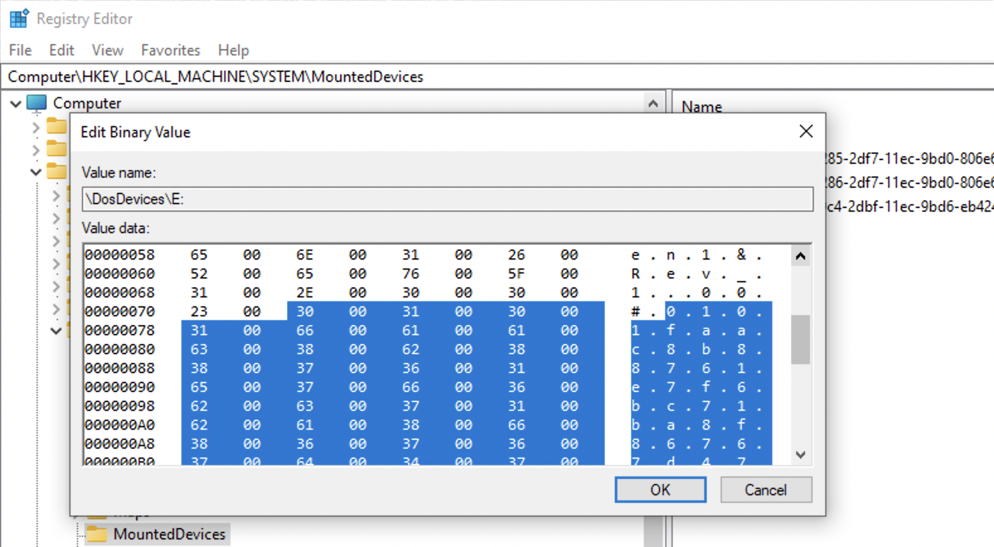This screenshot has height=547, width=994.
Task: Click offset 00000060 in hex editor
Action: [120, 273]
